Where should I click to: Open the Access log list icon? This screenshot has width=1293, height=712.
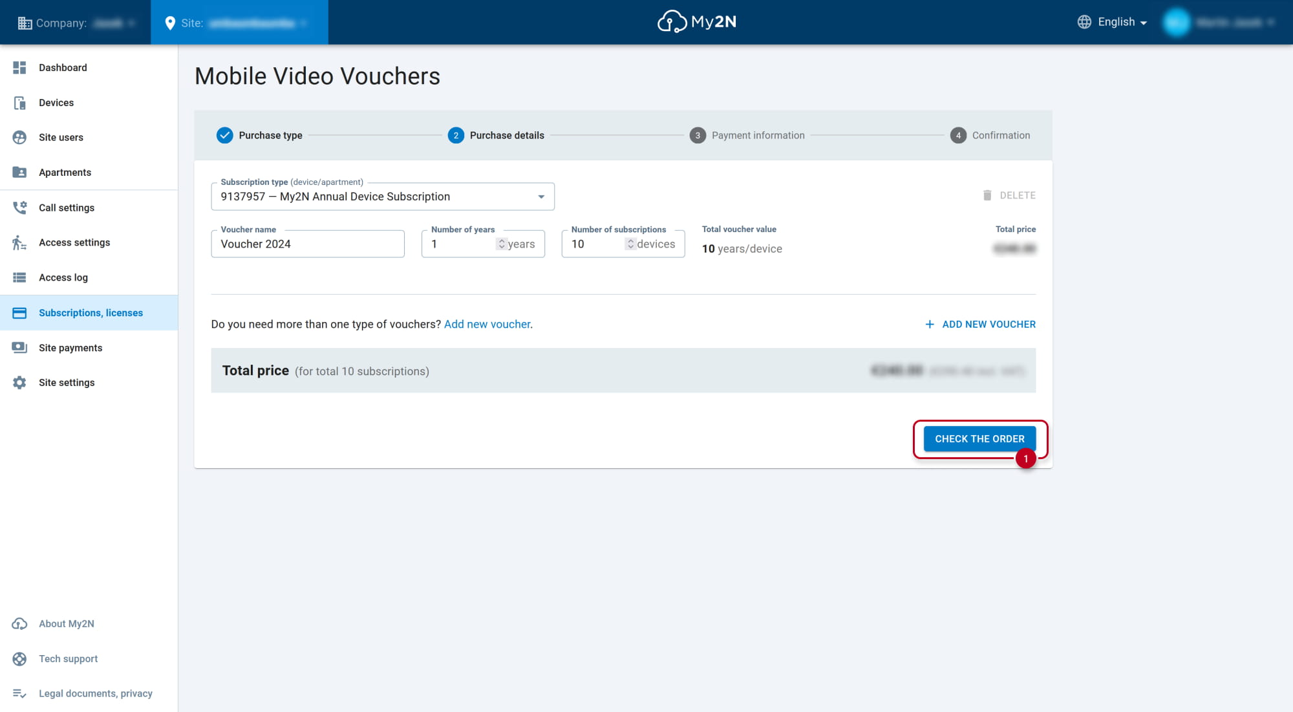click(19, 277)
